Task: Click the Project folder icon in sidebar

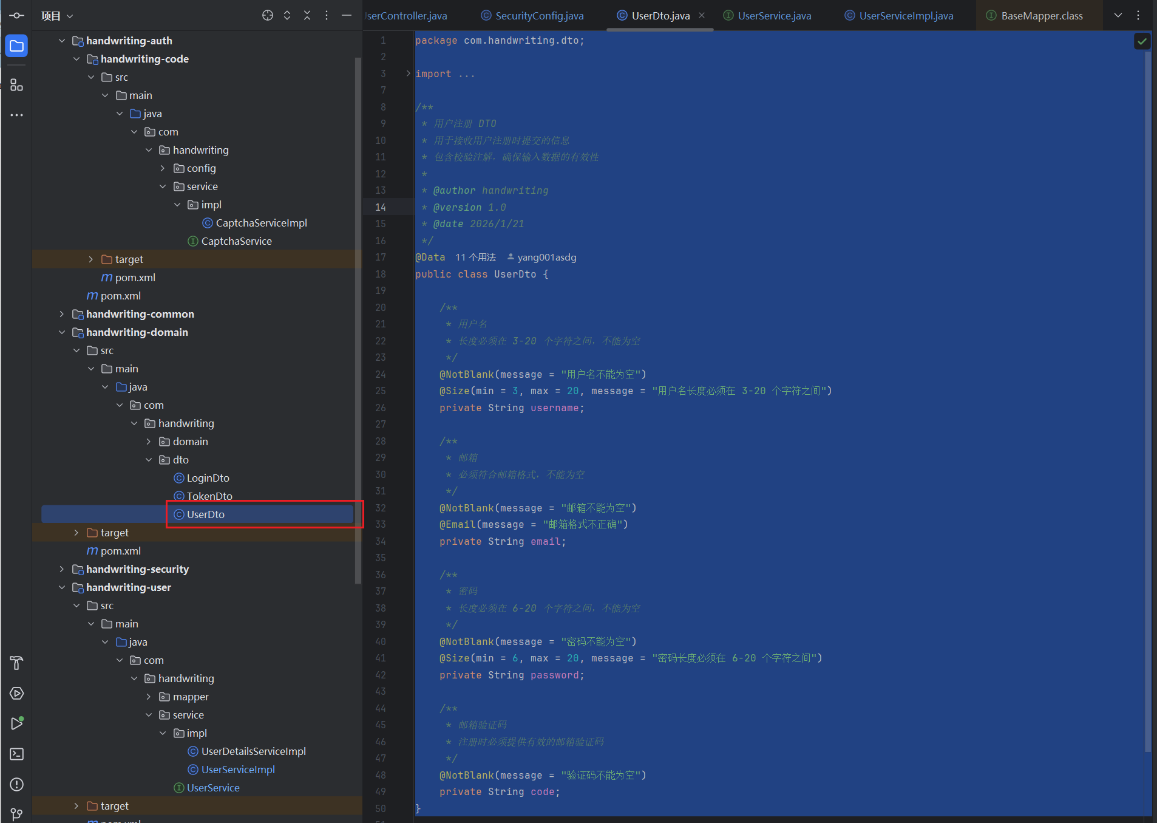Action: click(x=16, y=46)
